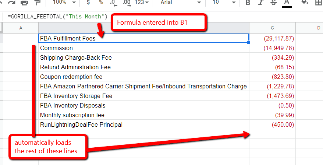
Task: Open the fill color bucket tool
Action: (x=305, y=3)
